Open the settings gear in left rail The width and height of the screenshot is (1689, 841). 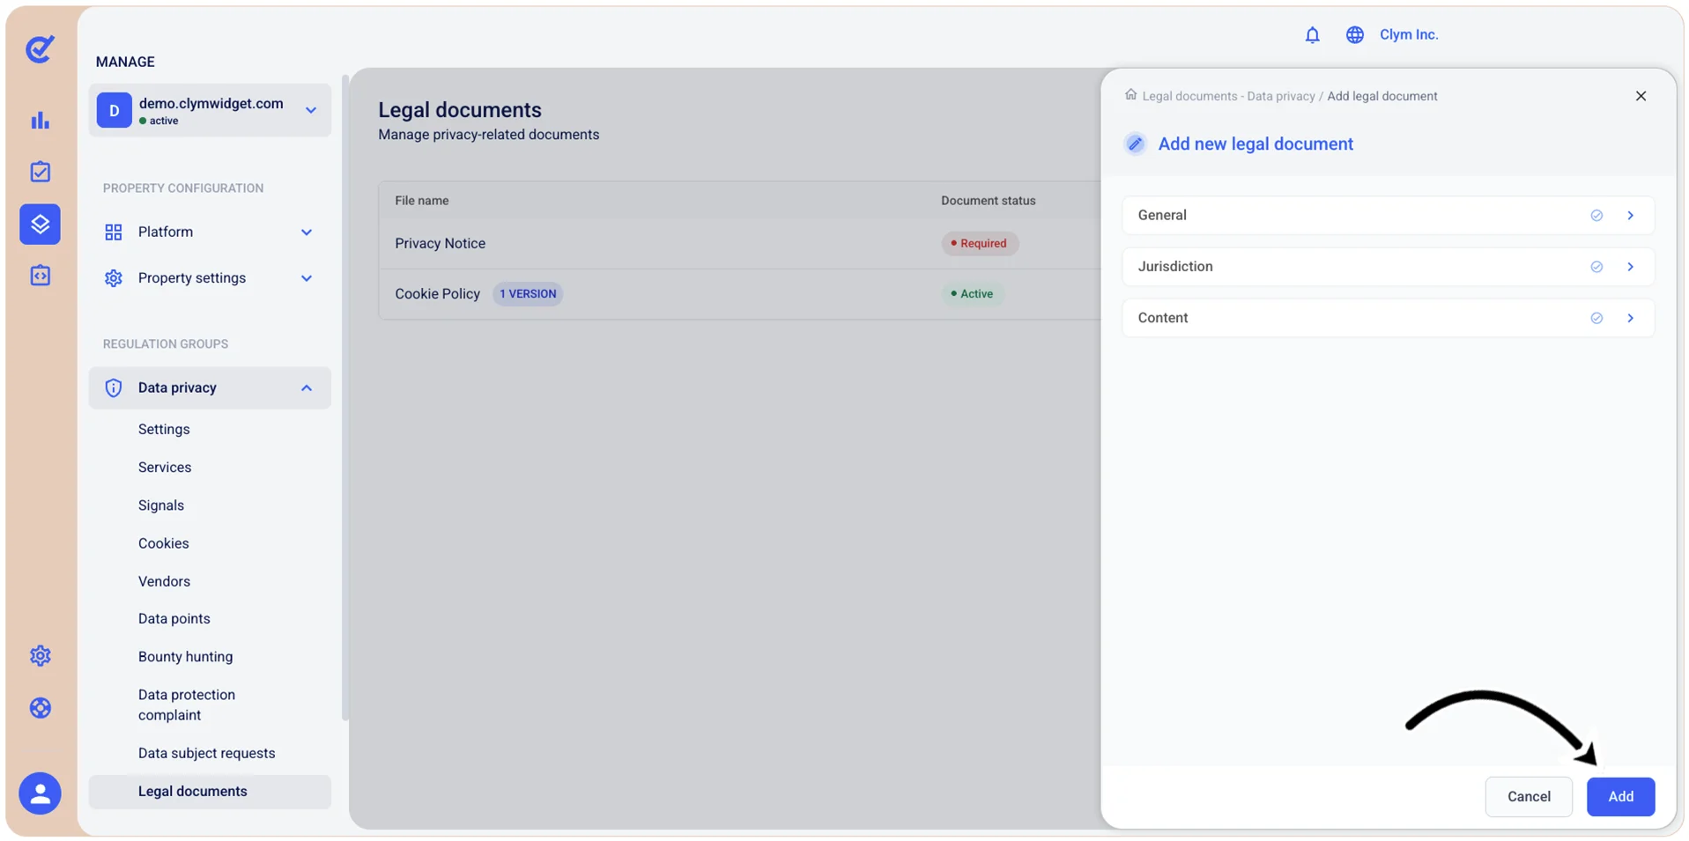[x=40, y=655]
